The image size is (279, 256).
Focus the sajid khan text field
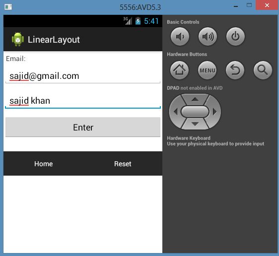pyautogui.click(x=83, y=101)
